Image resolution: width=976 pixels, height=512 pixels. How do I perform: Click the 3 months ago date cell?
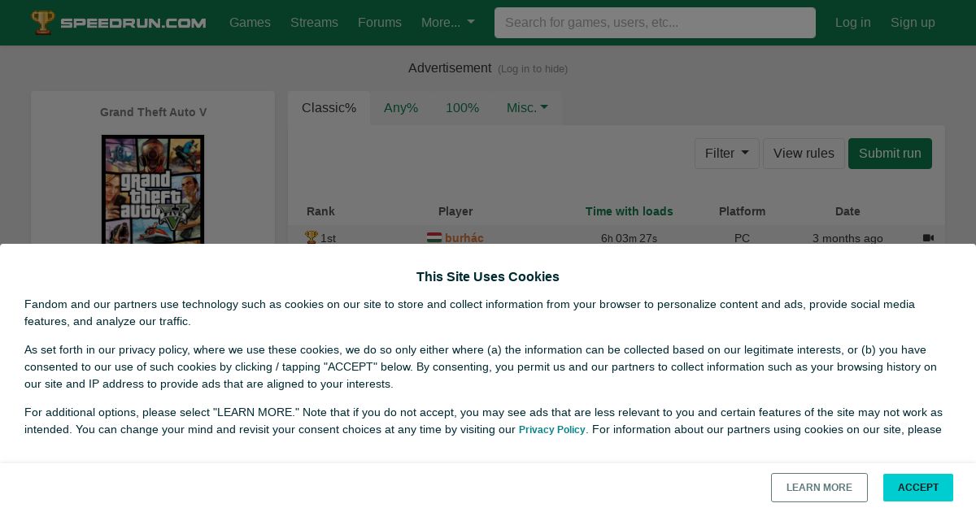(847, 238)
